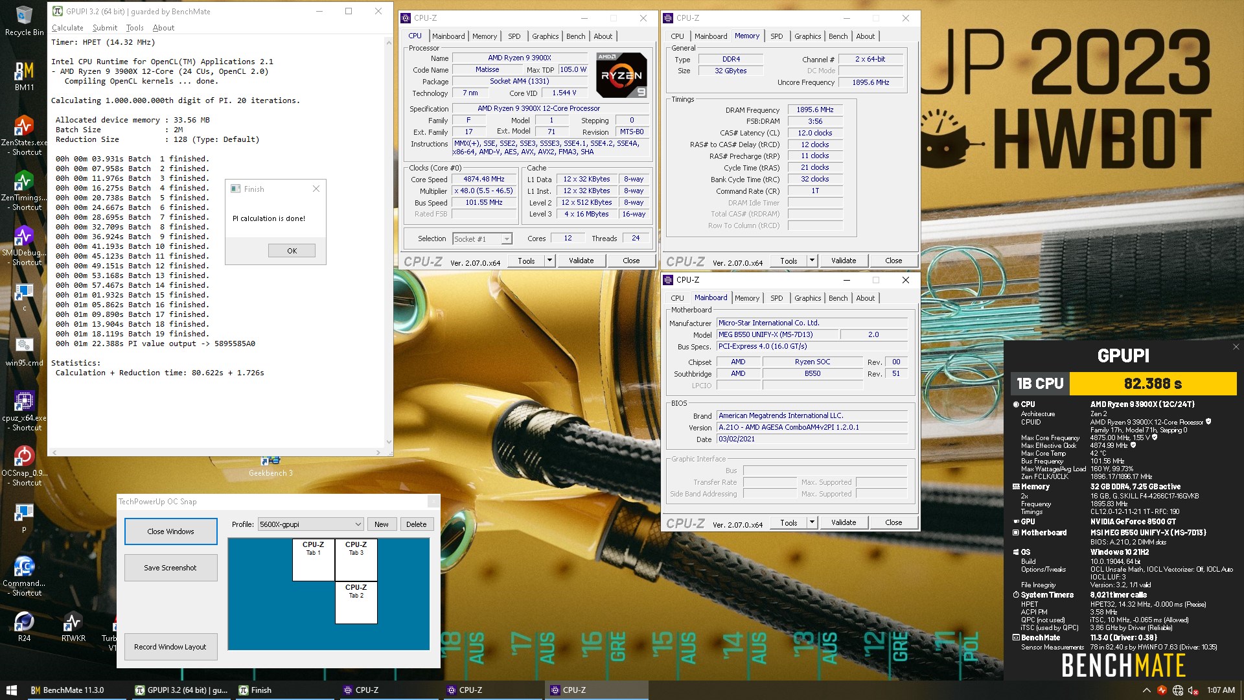Click the GPUPI horizontal scrollbar
1244x700 pixels.
point(216,452)
